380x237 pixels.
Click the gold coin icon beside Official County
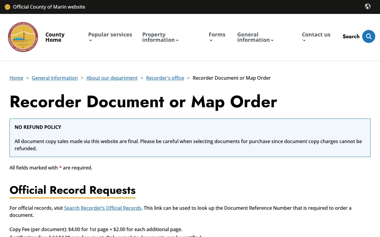coord(7,7)
